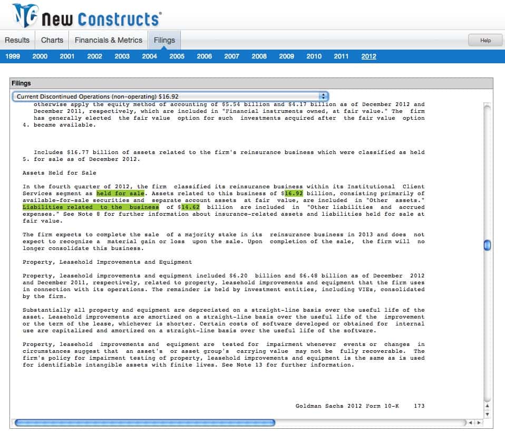Choose the 2011 year link
This screenshot has height=433, width=505.
[x=341, y=56]
